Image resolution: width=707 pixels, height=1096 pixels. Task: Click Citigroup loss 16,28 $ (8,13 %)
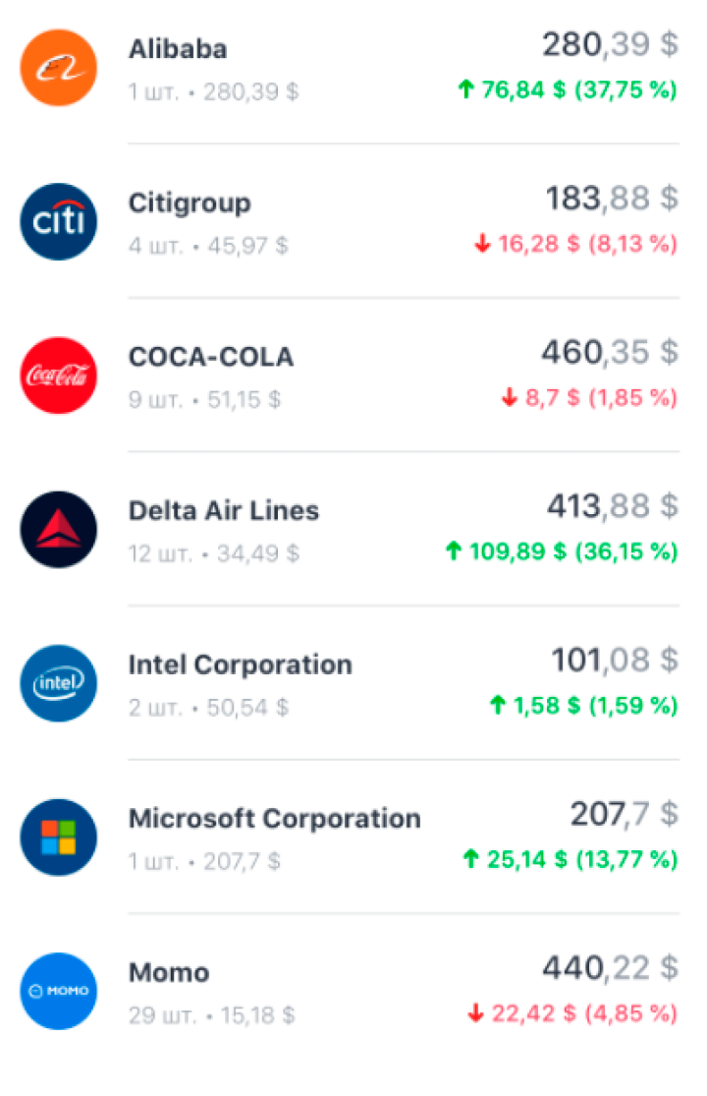coord(575,243)
